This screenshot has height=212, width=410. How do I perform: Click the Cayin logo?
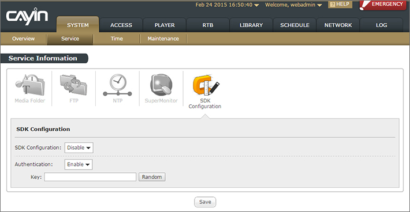[27, 17]
